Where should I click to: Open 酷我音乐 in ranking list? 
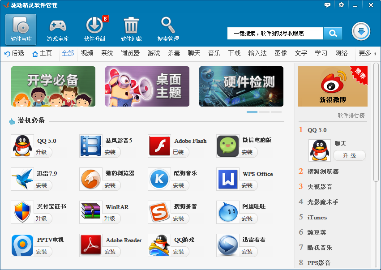click(320, 248)
